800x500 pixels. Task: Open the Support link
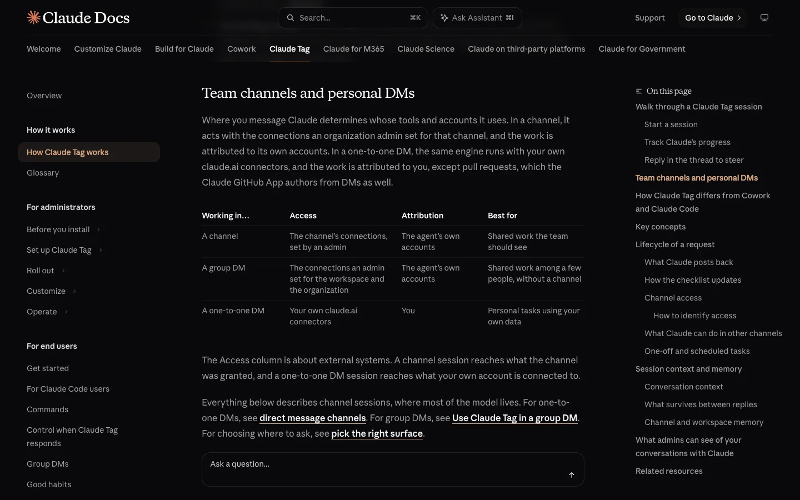(650, 18)
